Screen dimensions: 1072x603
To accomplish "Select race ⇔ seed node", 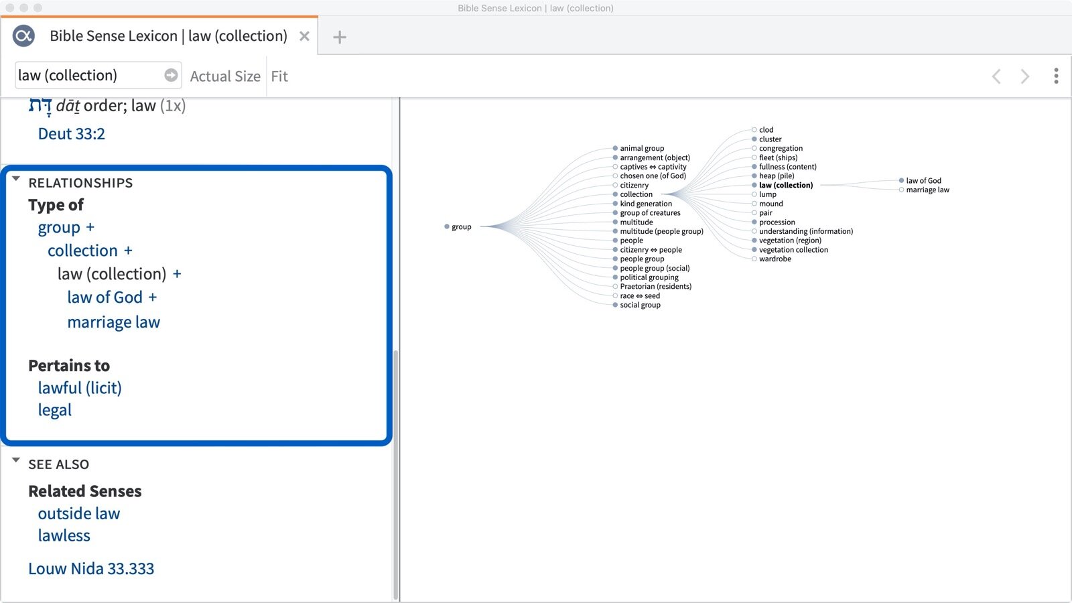I will tap(636, 295).
